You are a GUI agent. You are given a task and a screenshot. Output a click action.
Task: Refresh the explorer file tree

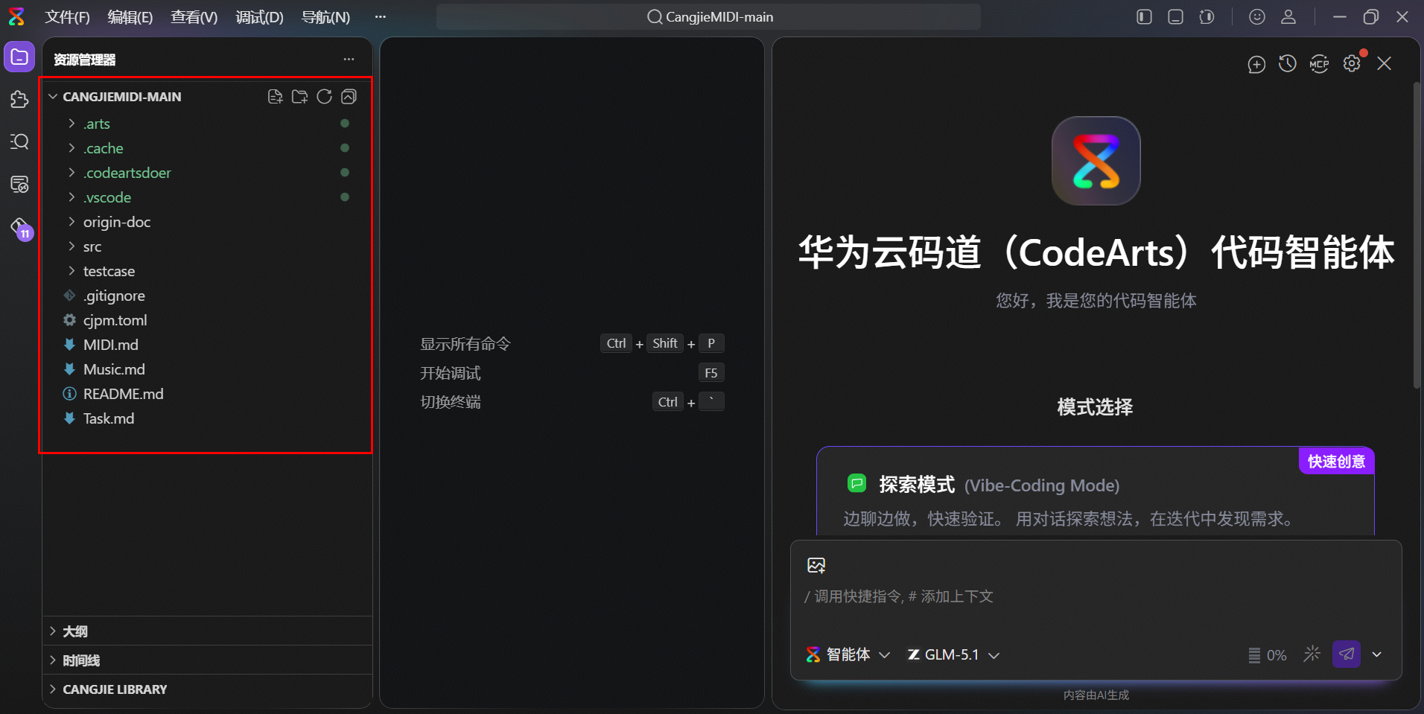point(325,97)
